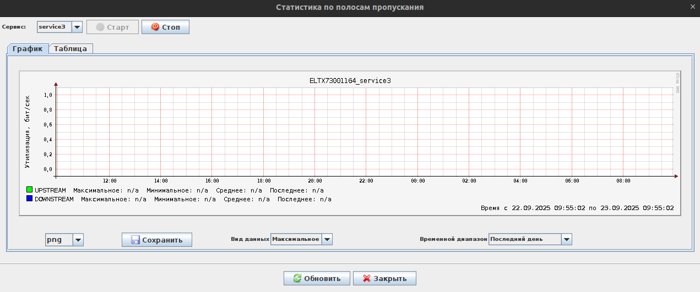Click the DOWNSTREAM legend label

(x=54, y=200)
